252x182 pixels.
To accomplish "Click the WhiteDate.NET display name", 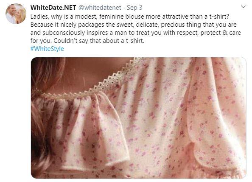I will click(53, 8).
